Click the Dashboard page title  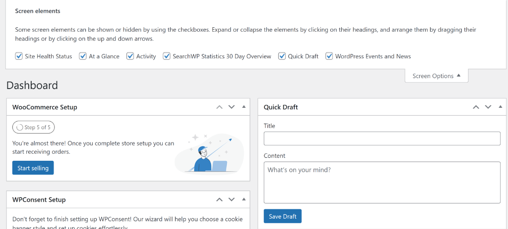point(32,86)
